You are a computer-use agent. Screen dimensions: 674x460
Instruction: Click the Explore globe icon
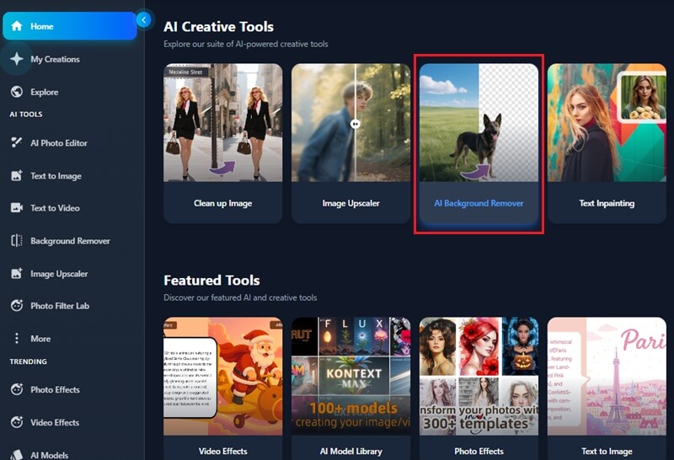[17, 92]
